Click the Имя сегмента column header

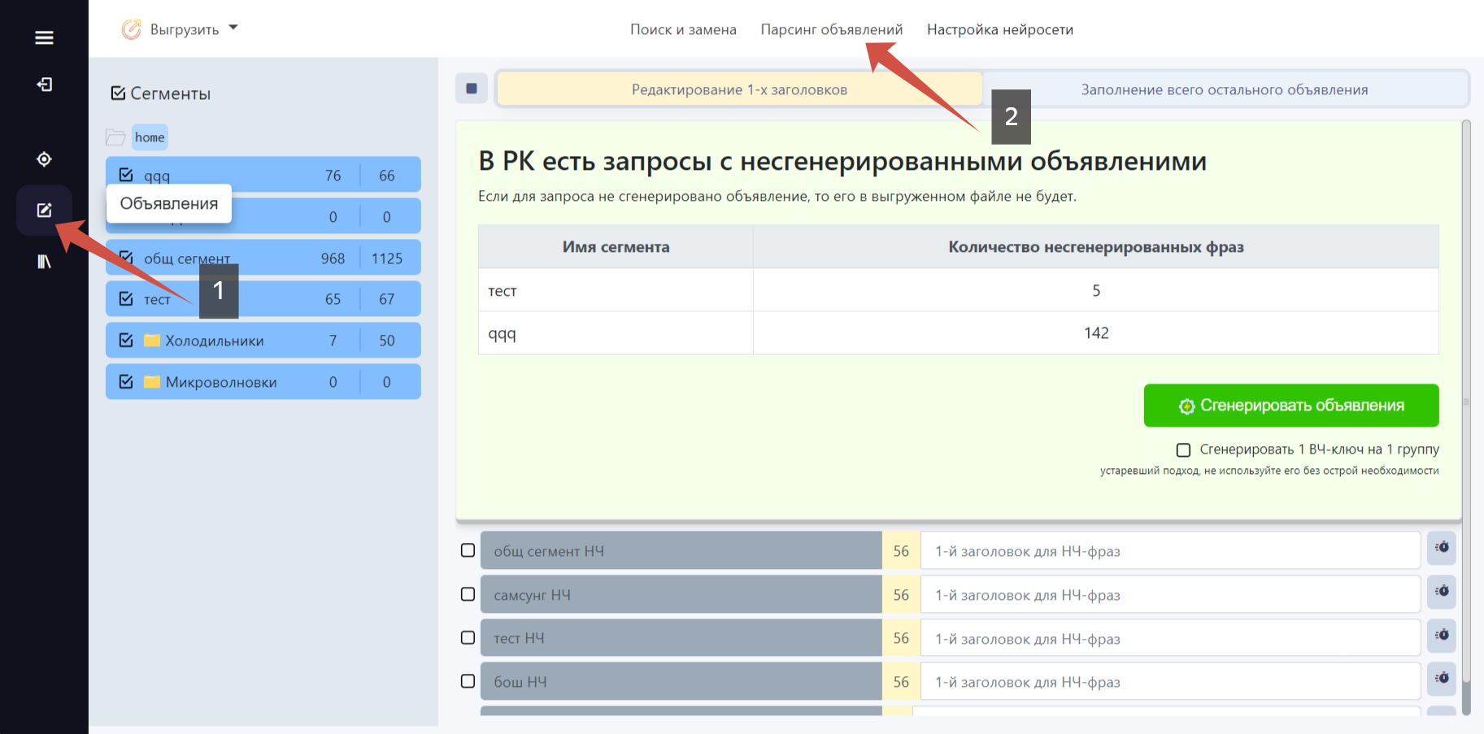pyautogui.click(x=616, y=247)
